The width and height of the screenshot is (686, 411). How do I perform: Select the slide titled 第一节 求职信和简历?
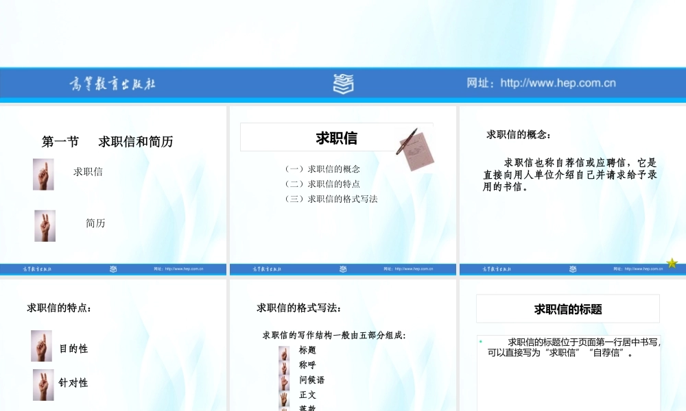[106, 141]
